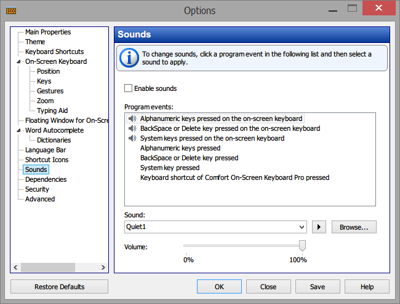400x304 pixels.
Task: Click the keyboard app icon in the title bar
Action: [11, 10]
